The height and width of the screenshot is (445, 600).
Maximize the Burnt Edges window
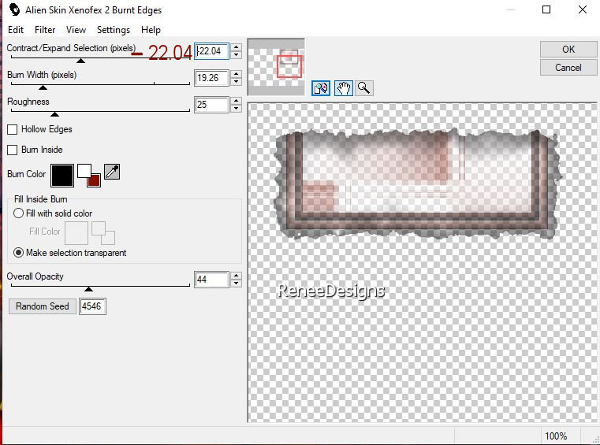click(546, 9)
